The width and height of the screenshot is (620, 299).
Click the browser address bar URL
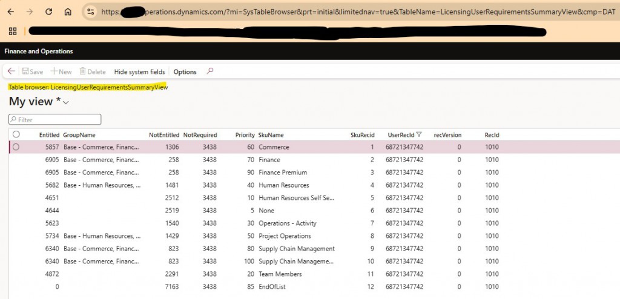coord(358,12)
